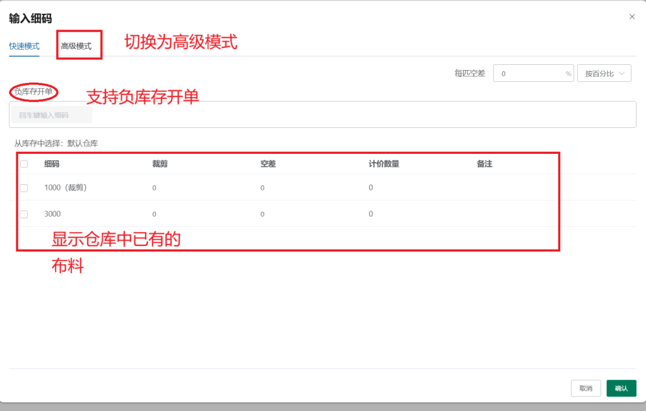Close the 输入细码 dialog with X

(632, 17)
